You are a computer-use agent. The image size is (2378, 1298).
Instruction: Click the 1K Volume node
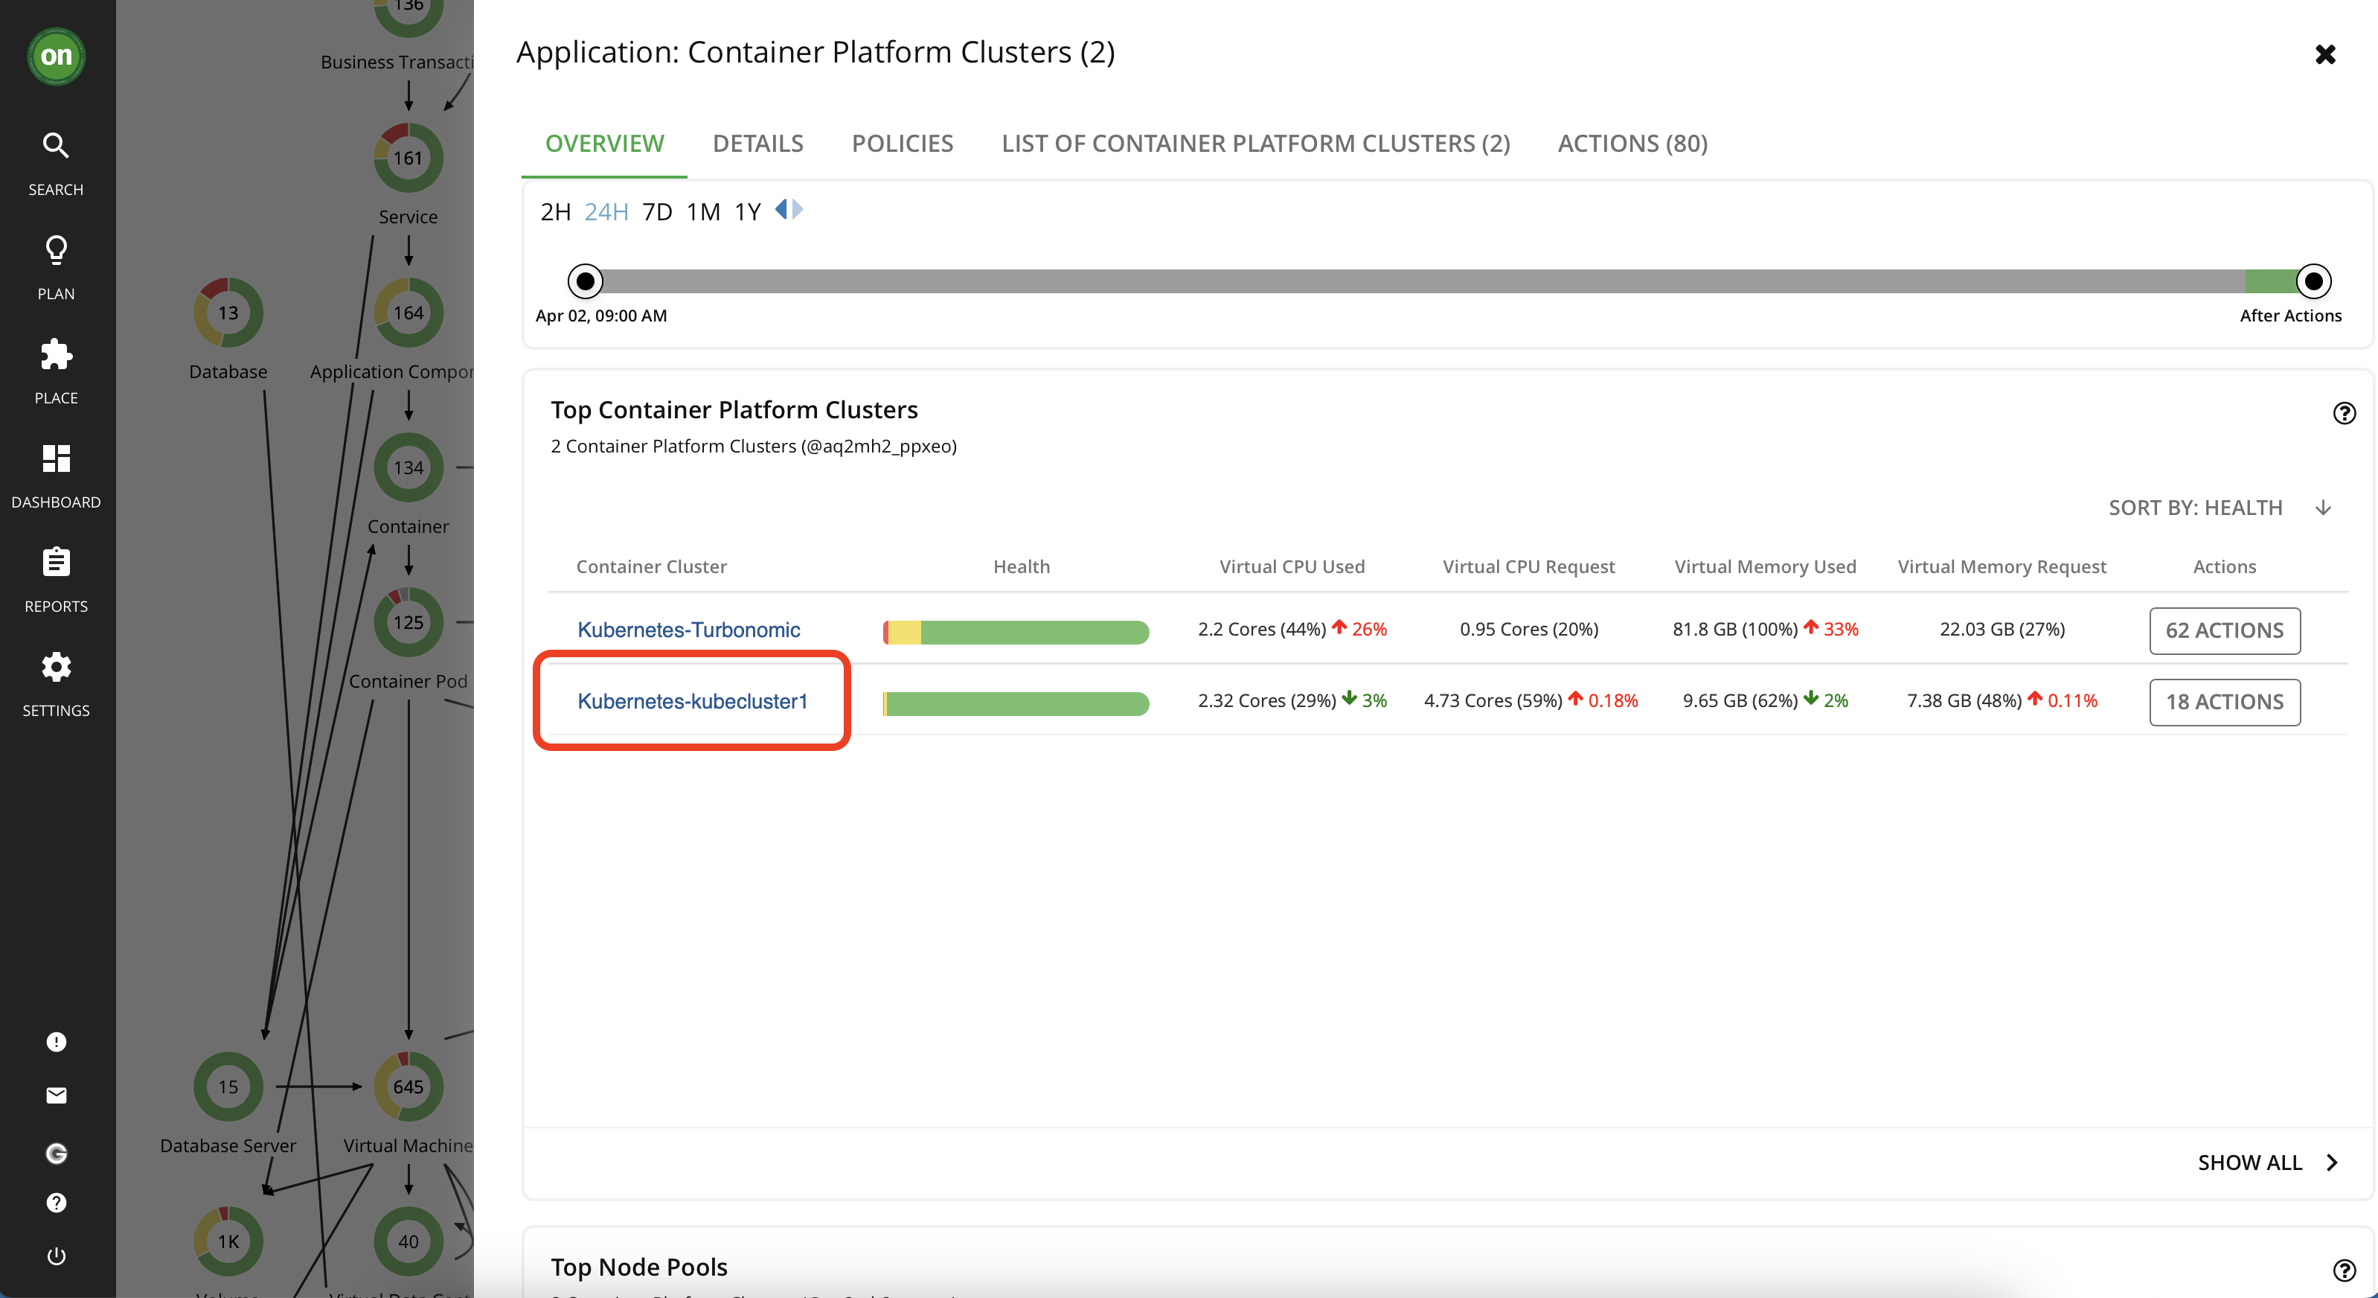pos(228,1241)
